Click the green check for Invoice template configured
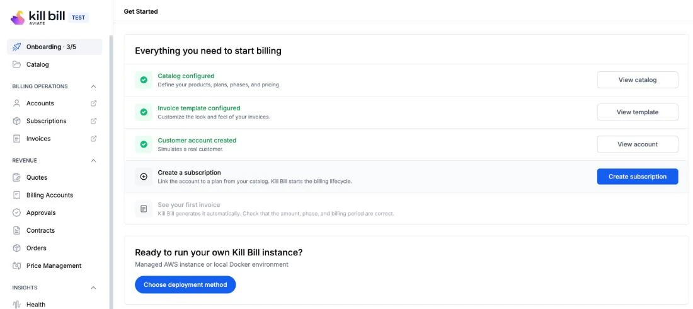Viewport: 693px width, 309px height. click(x=144, y=112)
